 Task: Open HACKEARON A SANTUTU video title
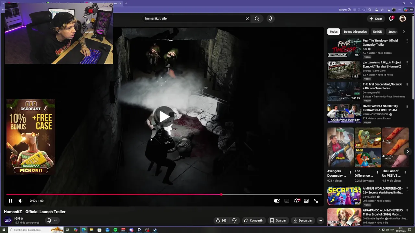pos(380,108)
